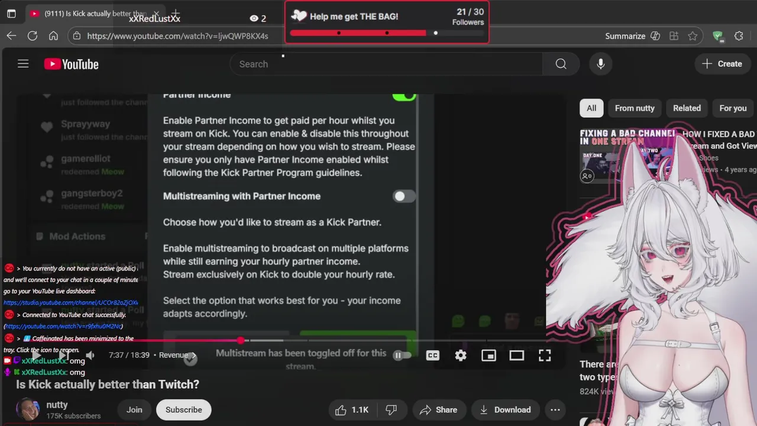Open the browser extensions puzzle icon
757x426 pixels.
pos(739,36)
